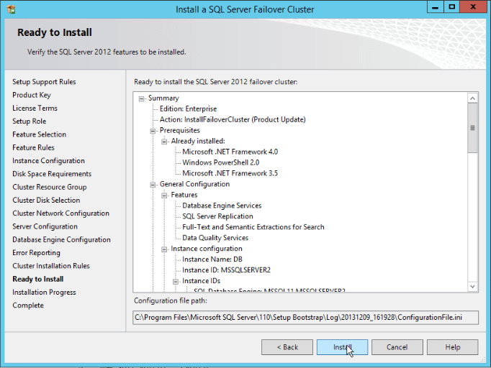Cancel the failover cluster setup
491x368 pixels.
point(397,347)
